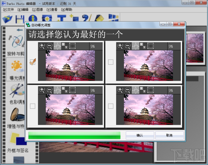Viewport: 208px width, 165px height.
Task: Check the top-right exposure option checkbox
Action: click(x=111, y=62)
